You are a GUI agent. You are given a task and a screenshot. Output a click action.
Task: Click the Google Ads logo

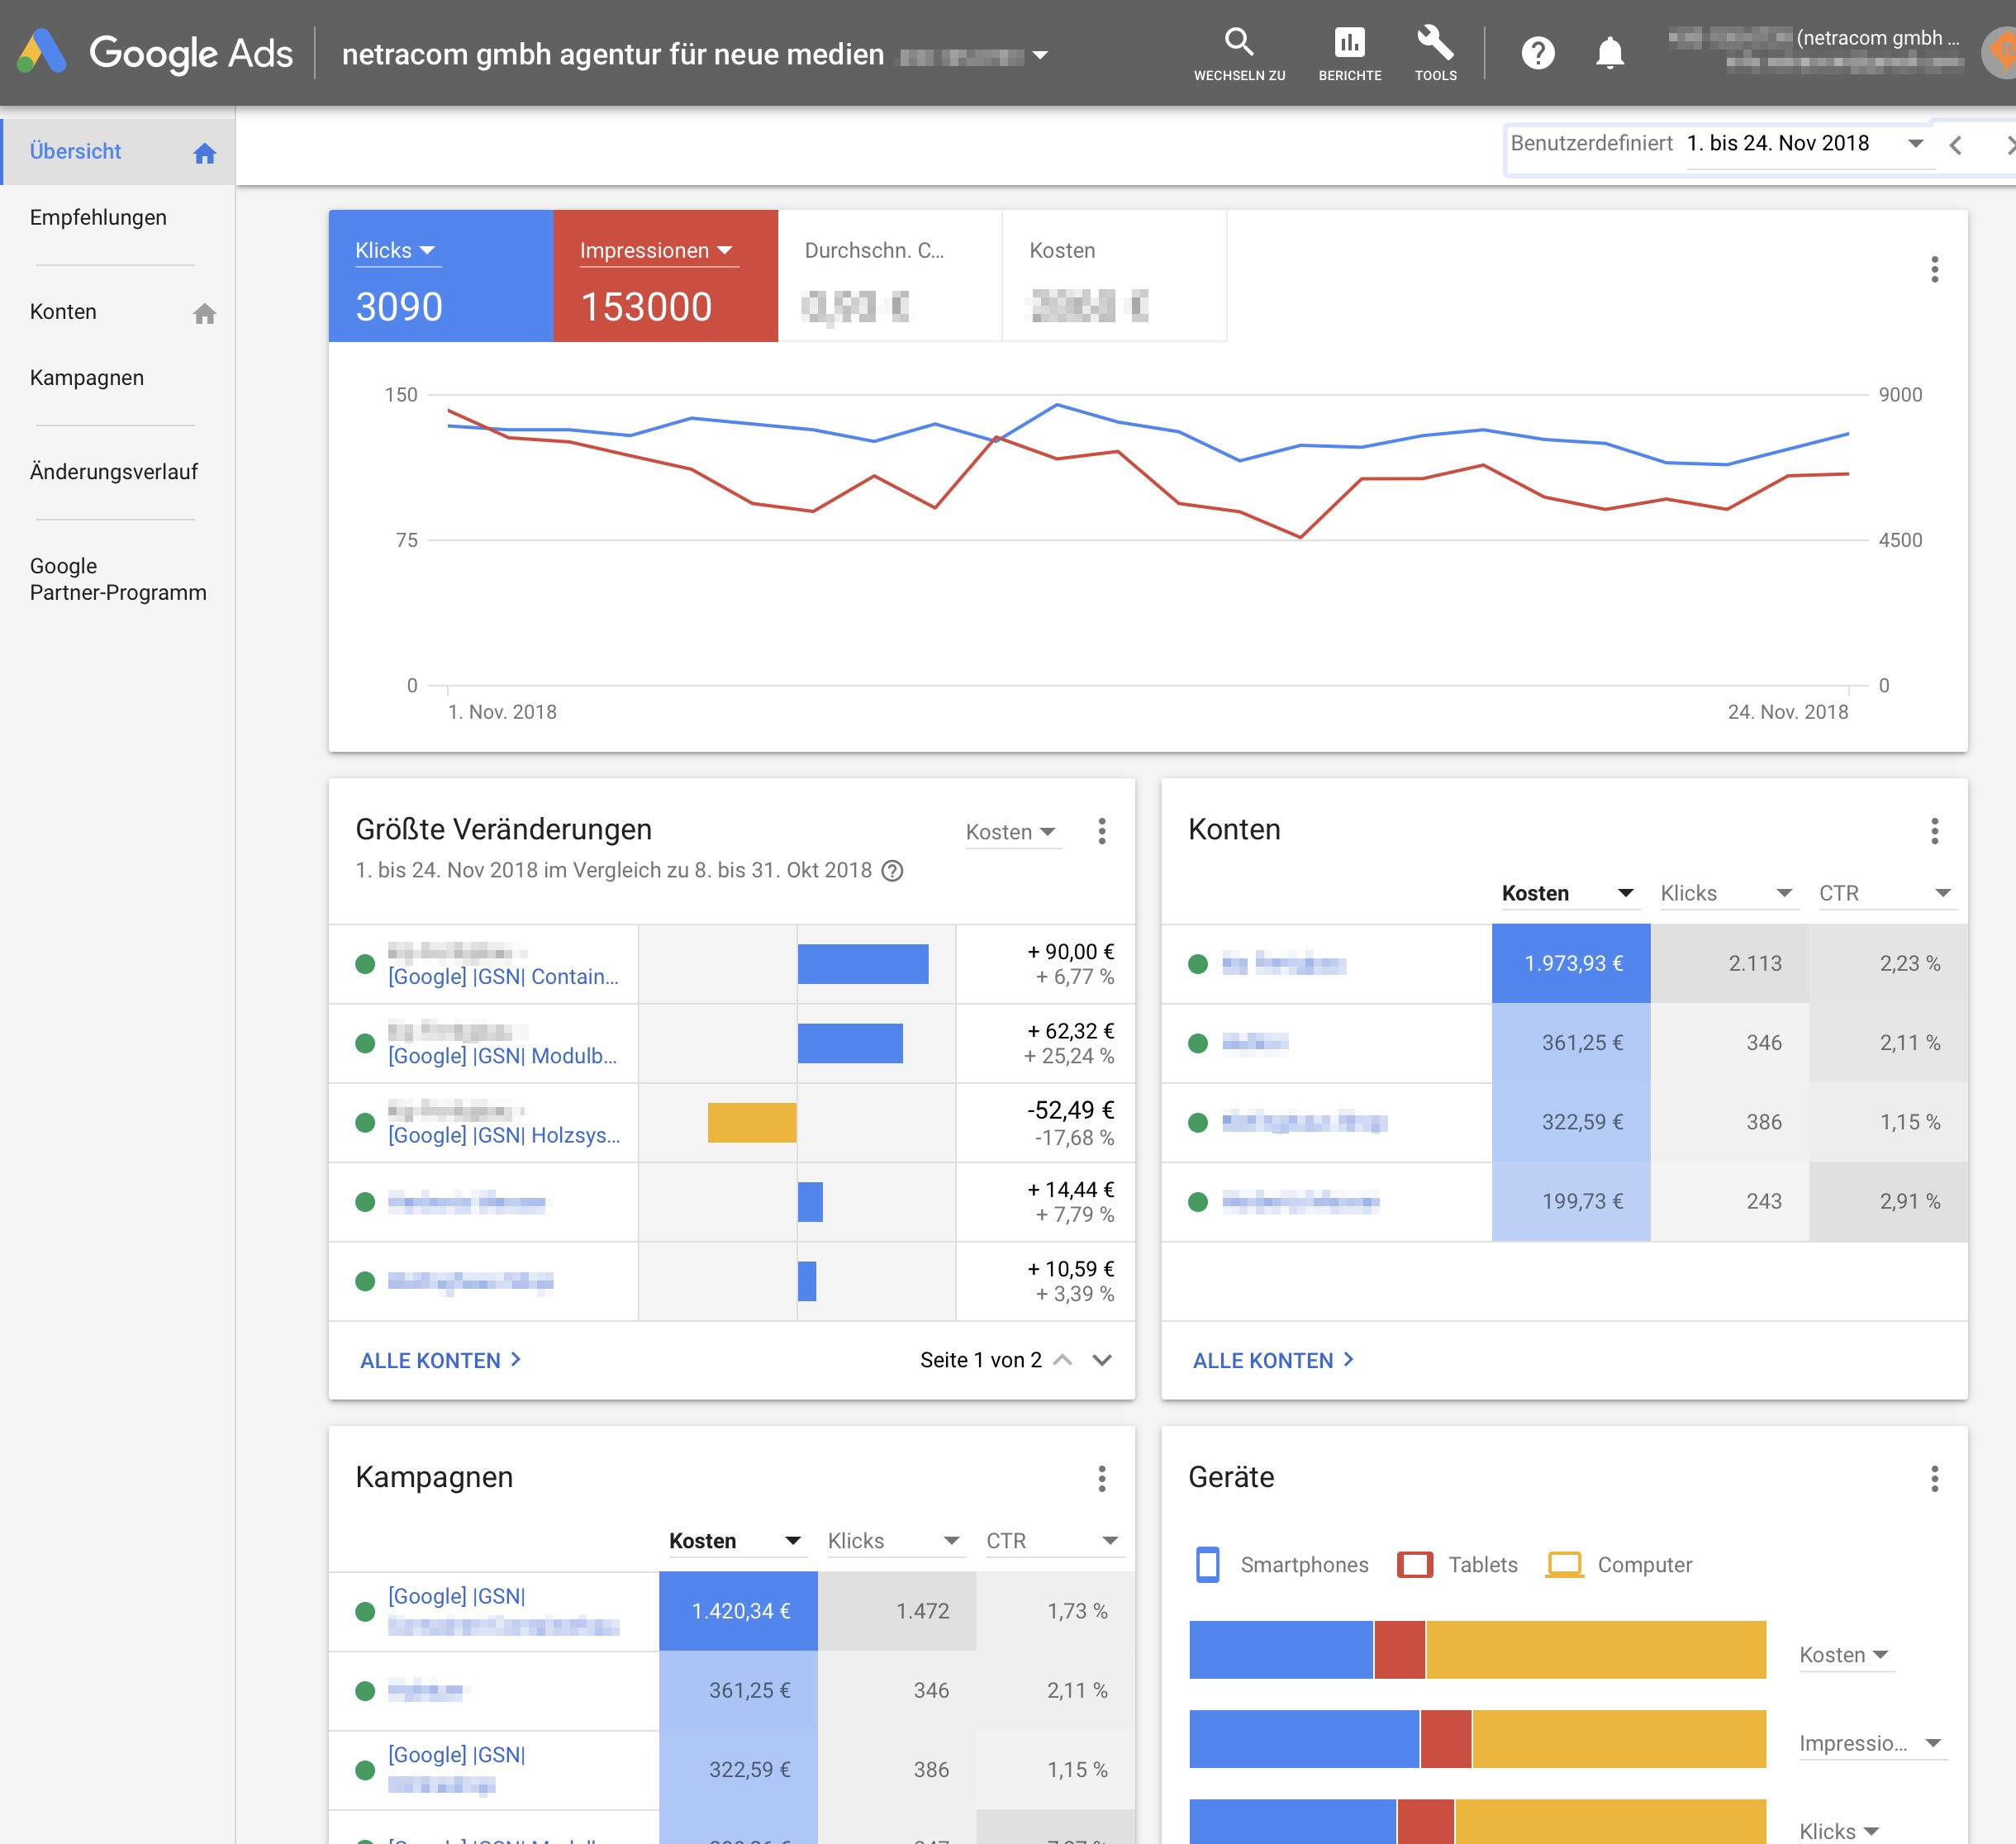pyautogui.click(x=156, y=52)
